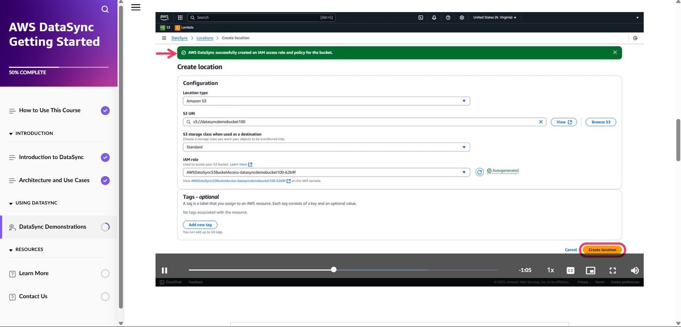Screen dimensions: 681x327
Task: Click course progress bar 50% complete
Action: pyautogui.click(x=59, y=67)
